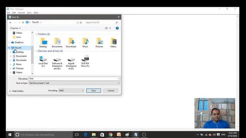
Task: Click Hide Folders
Action: (17, 91)
